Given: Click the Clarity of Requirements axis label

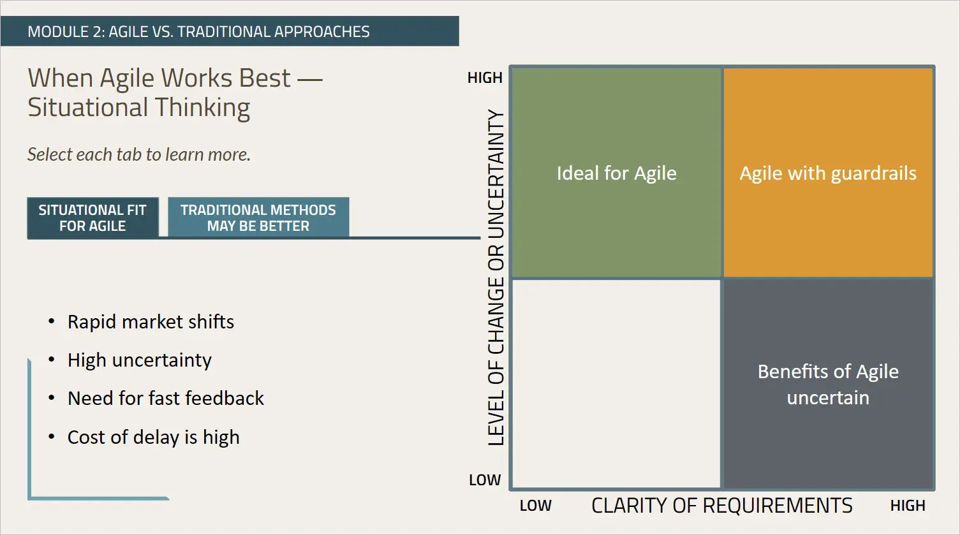Looking at the screenshot, I should [x=721, y=506].
